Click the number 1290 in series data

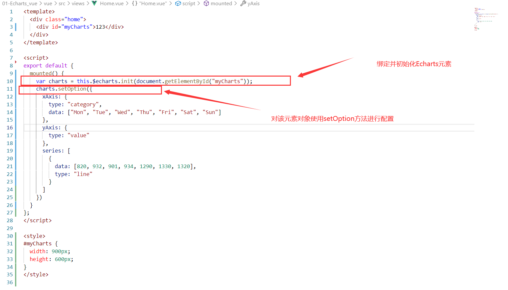pos(146,167)
